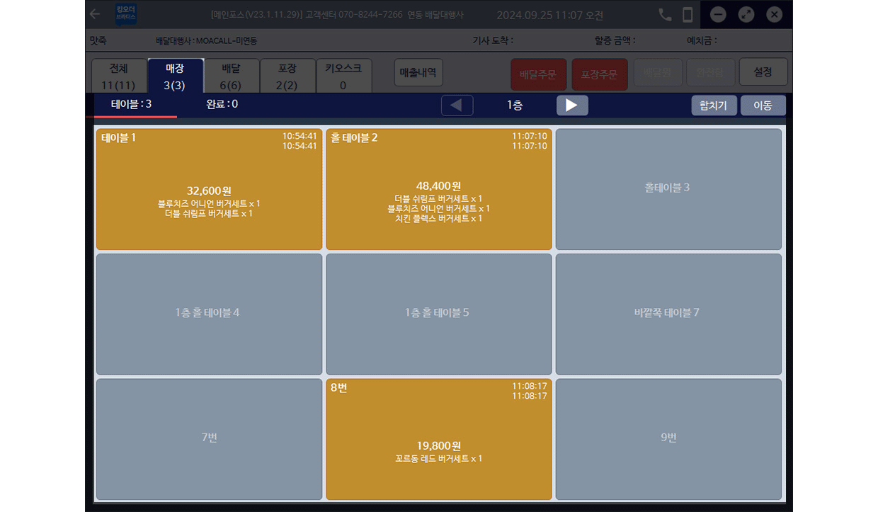Image resolution: width=878 pixels, height=512 pixels.
Task: Select the 완료 : 0 sub-tab
Action: pyautogui.click(x=222, y=105)
